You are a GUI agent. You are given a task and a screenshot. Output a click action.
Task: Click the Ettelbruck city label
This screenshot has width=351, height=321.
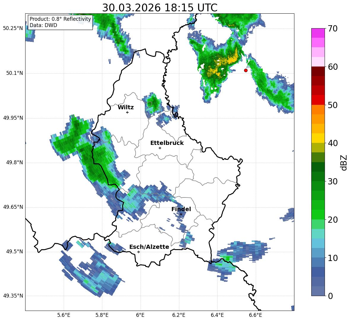167,143
